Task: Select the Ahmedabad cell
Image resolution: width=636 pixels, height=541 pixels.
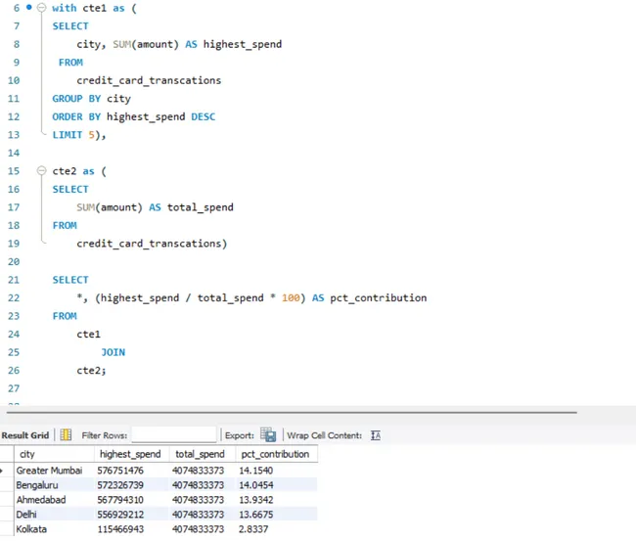Action: click(41, 500)
